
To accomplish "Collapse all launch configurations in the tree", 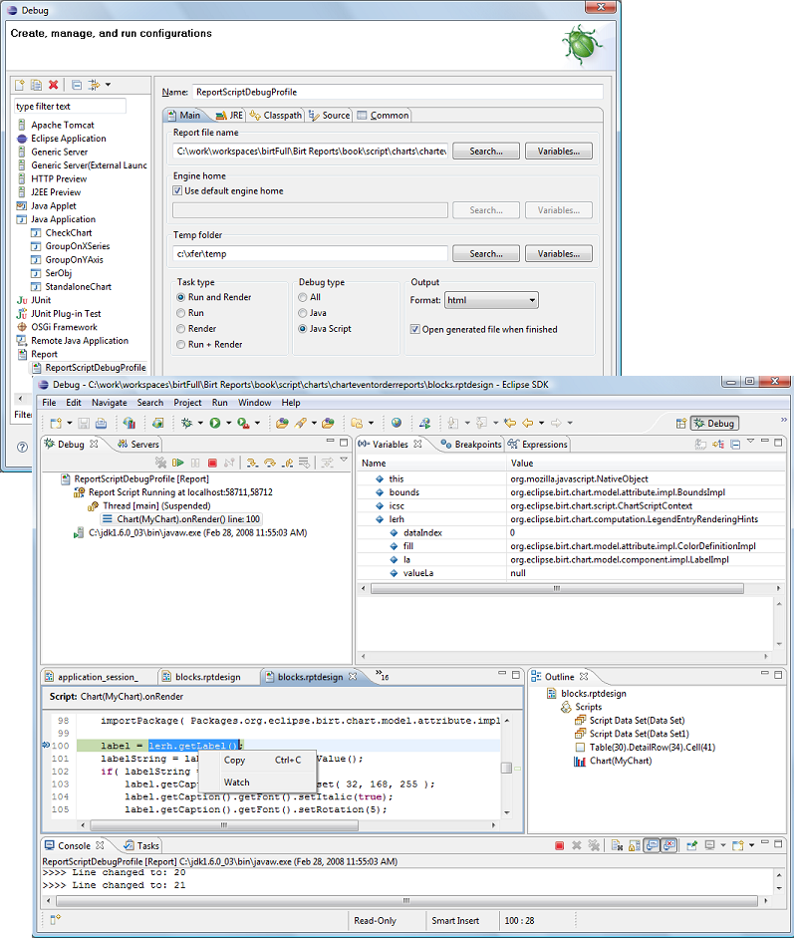I will click(77, 85).
